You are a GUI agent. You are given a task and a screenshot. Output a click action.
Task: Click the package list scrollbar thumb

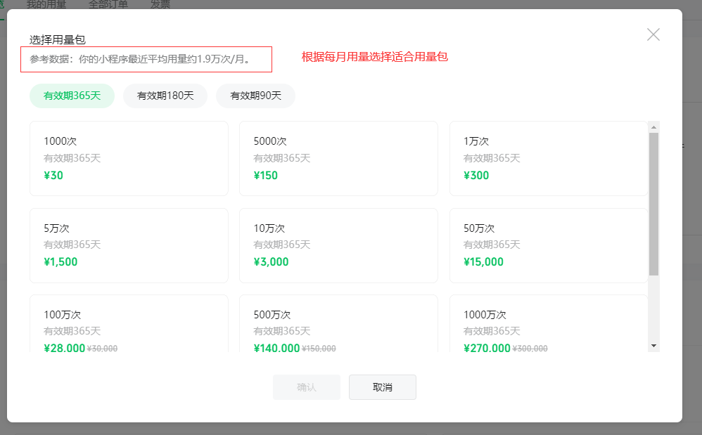pos(653,204)
